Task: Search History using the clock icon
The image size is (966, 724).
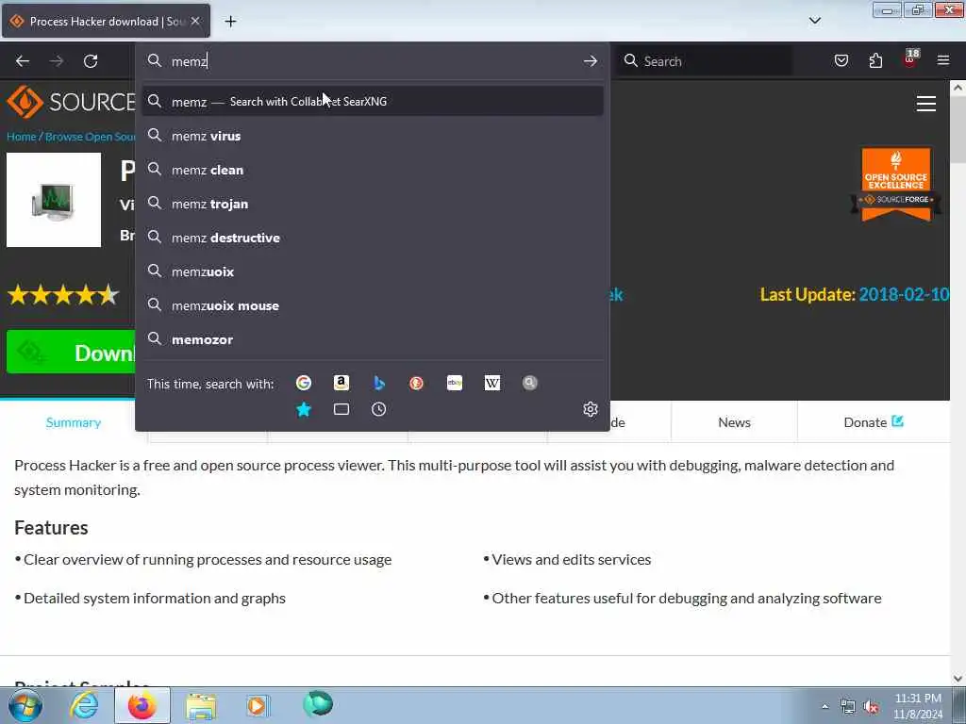Action: click(379, 409)
